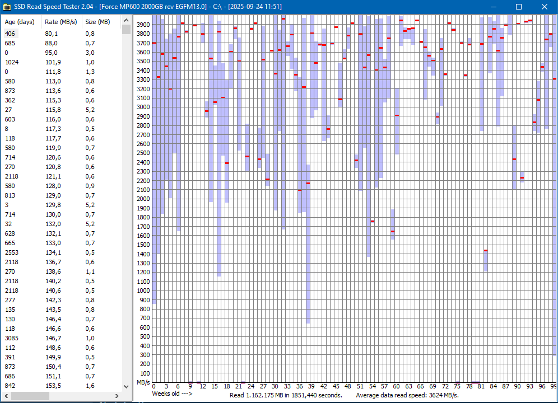Select the row with rate 111,8 MB/s

61,72
